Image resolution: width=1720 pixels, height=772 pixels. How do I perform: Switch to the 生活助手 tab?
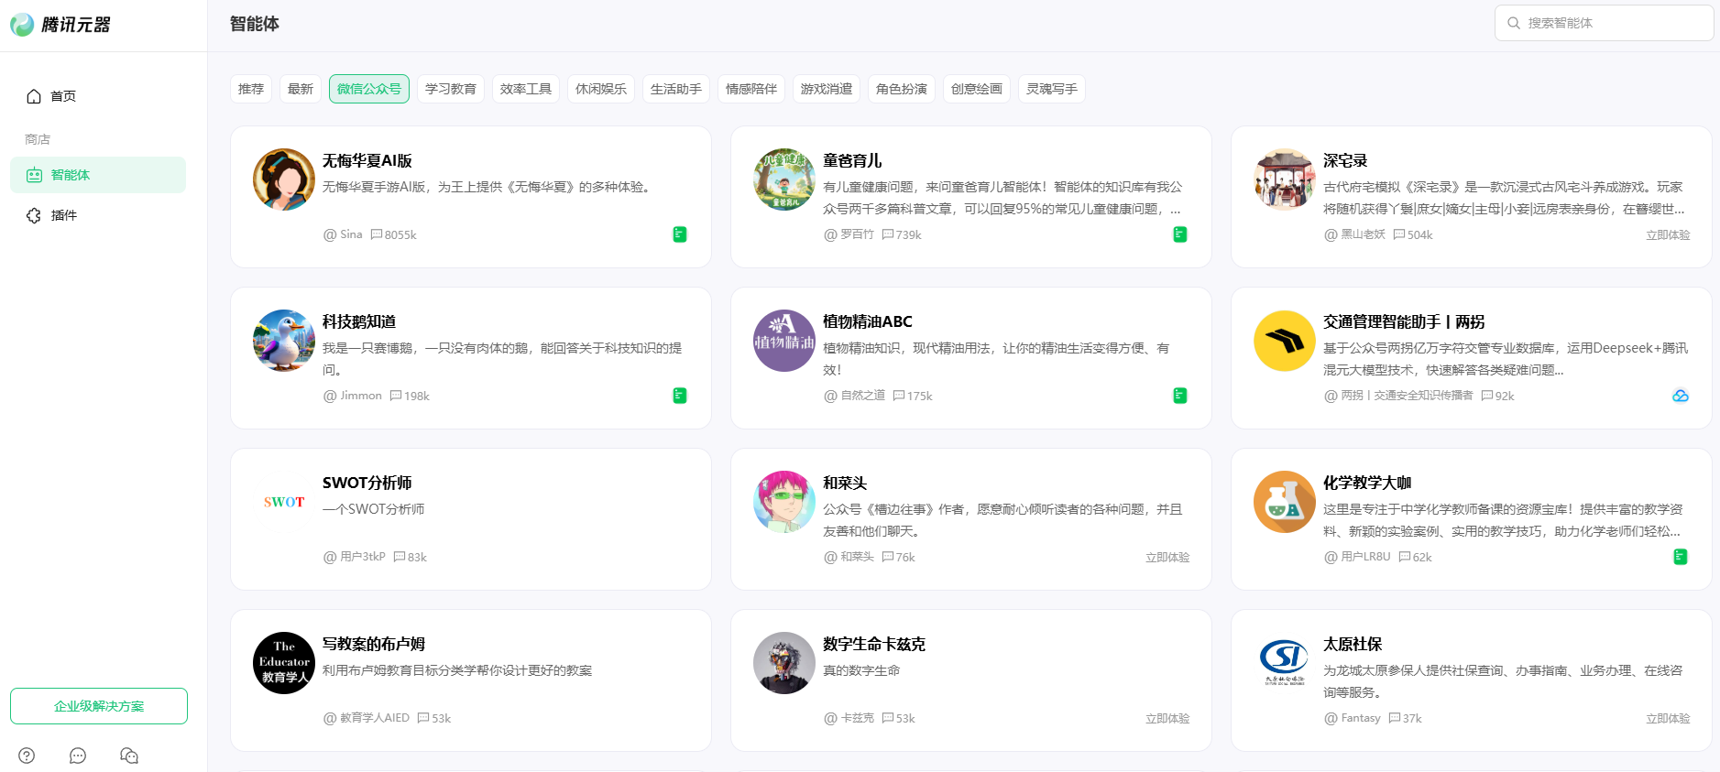[676, 89]
